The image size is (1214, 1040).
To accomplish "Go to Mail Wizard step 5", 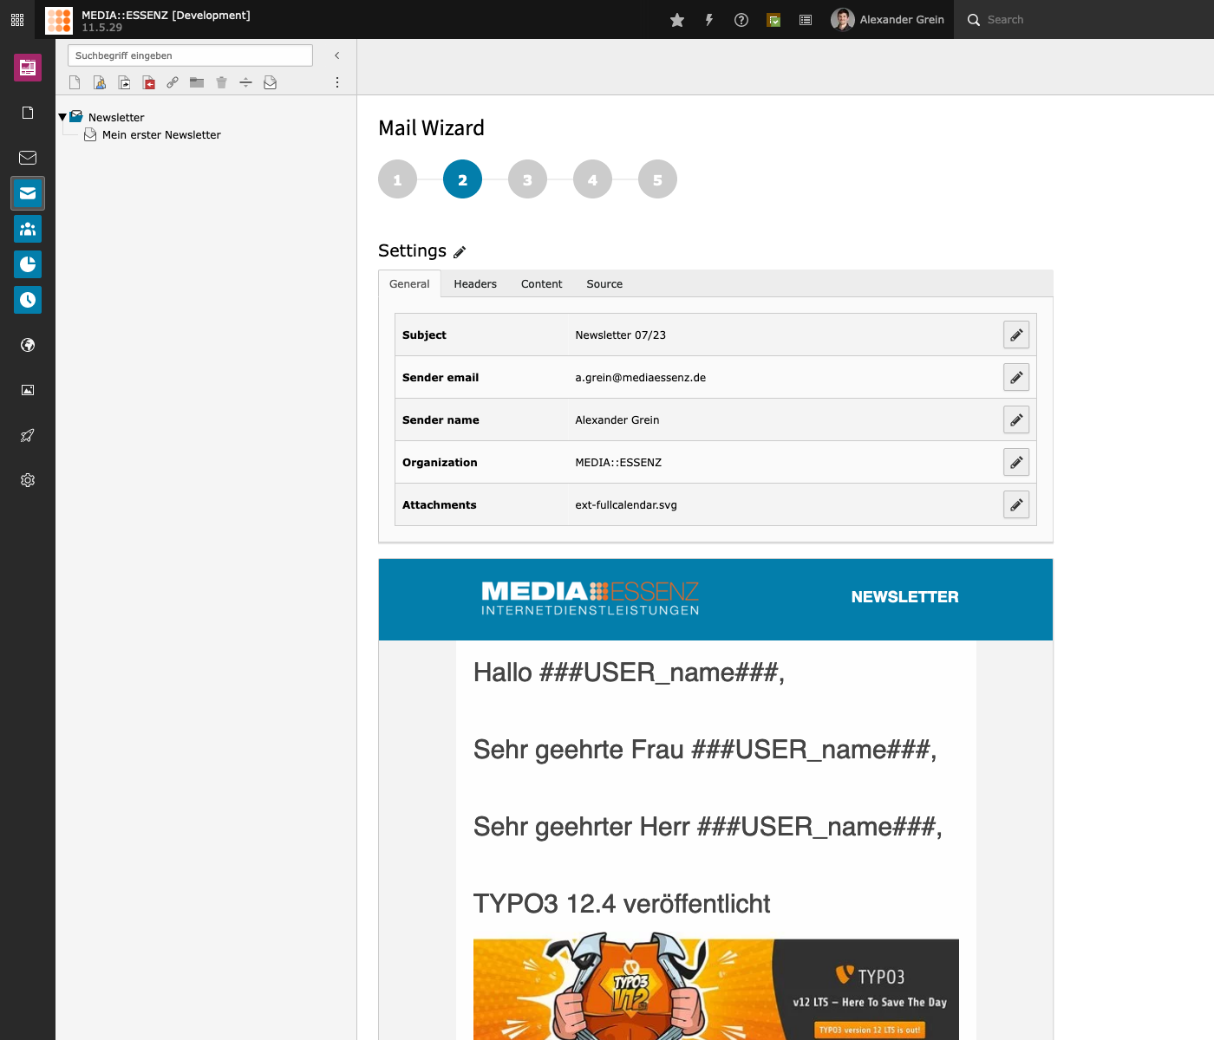I will [x=657, y=179].
